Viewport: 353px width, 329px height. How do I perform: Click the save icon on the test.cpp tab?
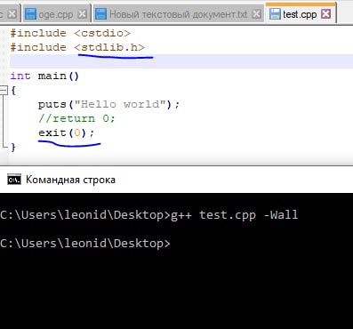(x=275, y=14)
